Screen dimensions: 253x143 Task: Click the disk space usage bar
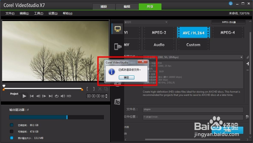tap(56, 117)
